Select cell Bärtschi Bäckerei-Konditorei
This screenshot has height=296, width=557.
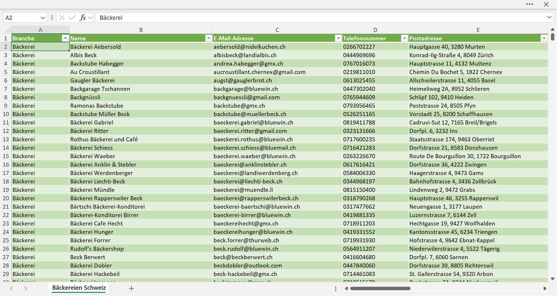[x=141, y=207]
